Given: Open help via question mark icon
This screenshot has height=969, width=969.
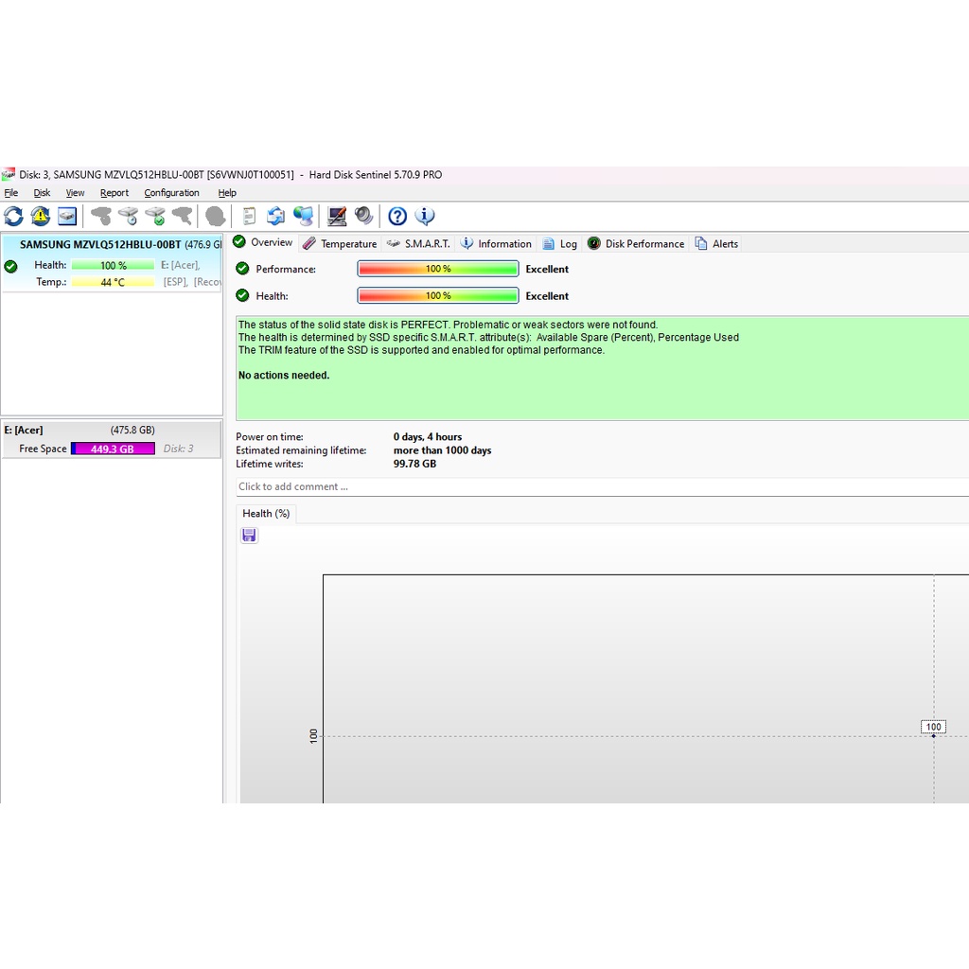Looking at the screenshot, I should click(x=397, y=217).
